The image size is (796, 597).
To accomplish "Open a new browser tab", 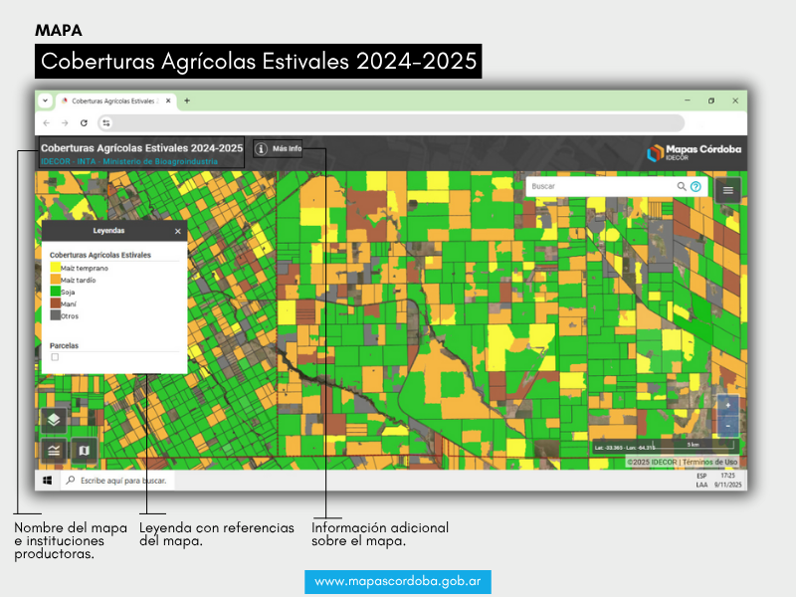I will pos(187,100).
